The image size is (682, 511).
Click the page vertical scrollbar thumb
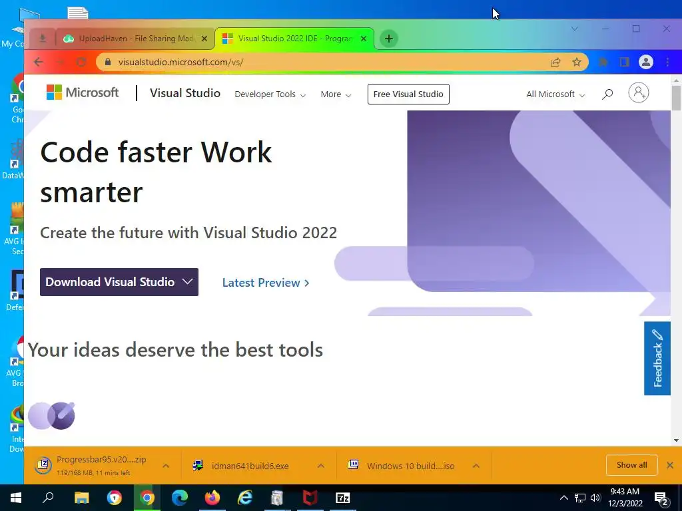pos(676,98)
